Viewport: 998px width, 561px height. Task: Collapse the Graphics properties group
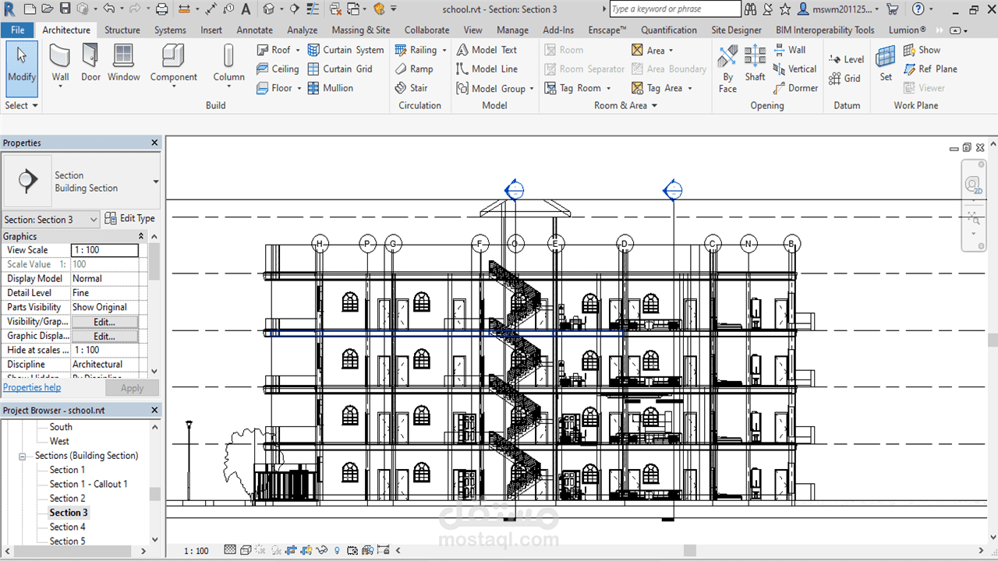coord(141,236)
